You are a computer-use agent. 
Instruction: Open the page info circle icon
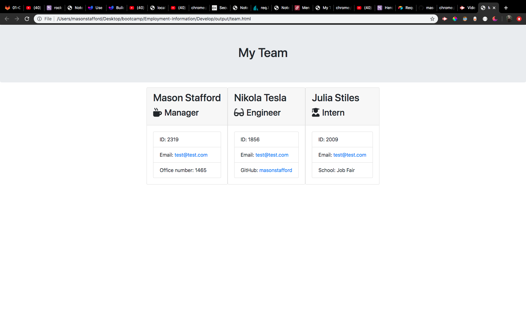pos(39,19)
